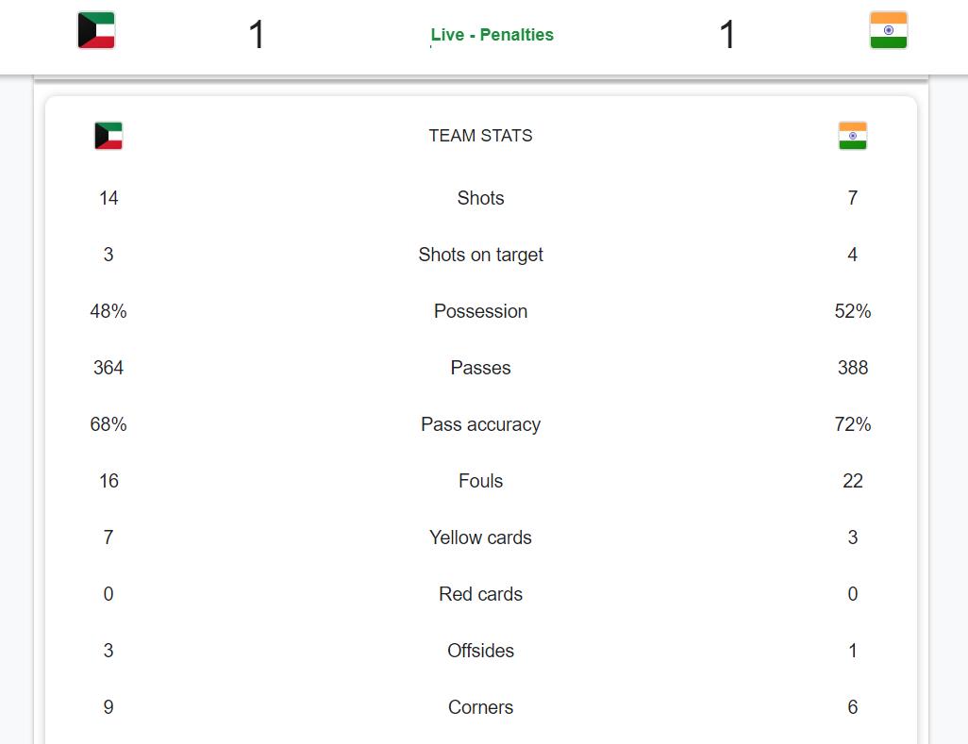Image resolution: width=968 pixels, height=744 pixels.
Task: Click the Shots stat label
Action: point(480,198)
